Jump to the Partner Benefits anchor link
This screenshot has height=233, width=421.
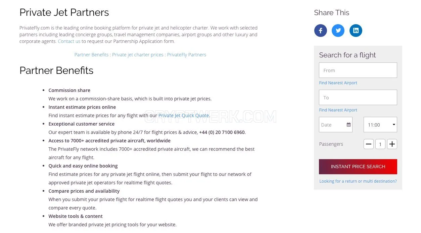pos(91,55)
